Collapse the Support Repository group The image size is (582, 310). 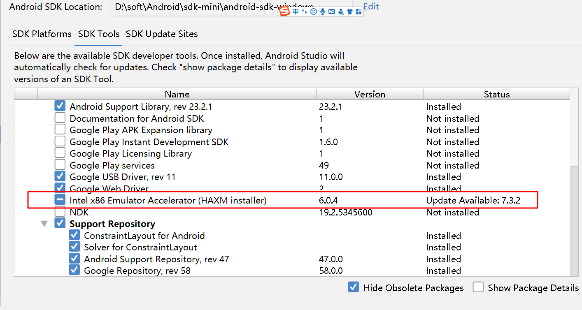click(44, 224)
